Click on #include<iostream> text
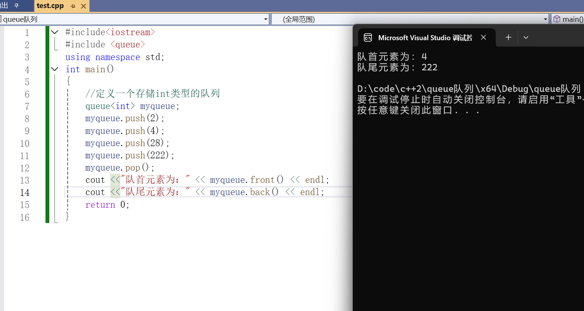The image size is (584, 311). tap(110, 32)
